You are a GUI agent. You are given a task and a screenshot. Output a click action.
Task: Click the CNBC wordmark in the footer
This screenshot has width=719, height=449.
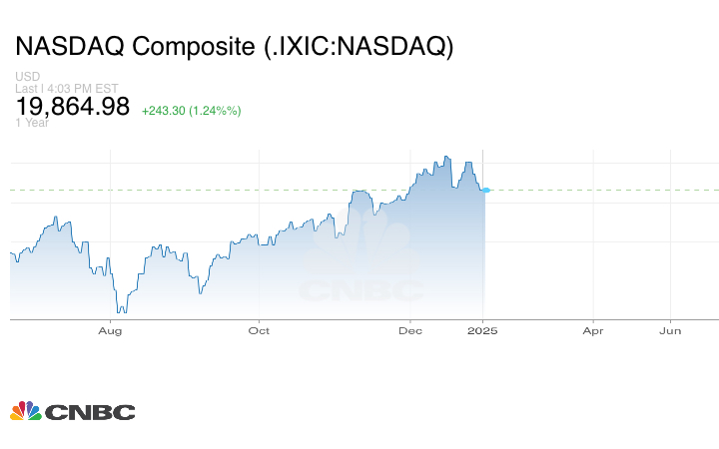[89, 412]
